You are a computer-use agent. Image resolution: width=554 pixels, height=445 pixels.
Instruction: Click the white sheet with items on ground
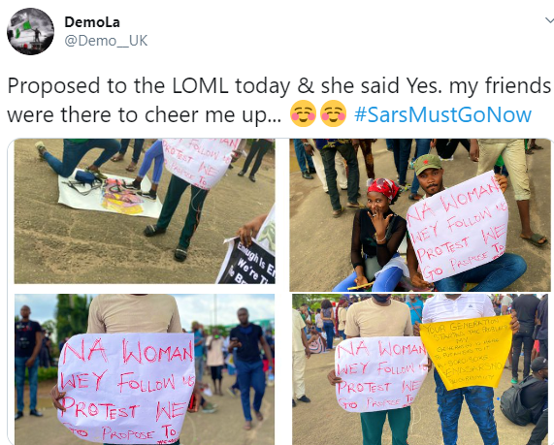coord(110,195)
